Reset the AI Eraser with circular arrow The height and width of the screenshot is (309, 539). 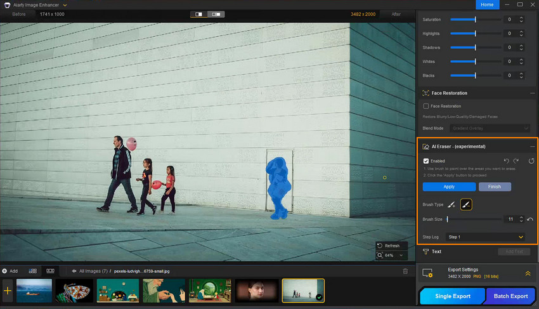pos(531,161)
